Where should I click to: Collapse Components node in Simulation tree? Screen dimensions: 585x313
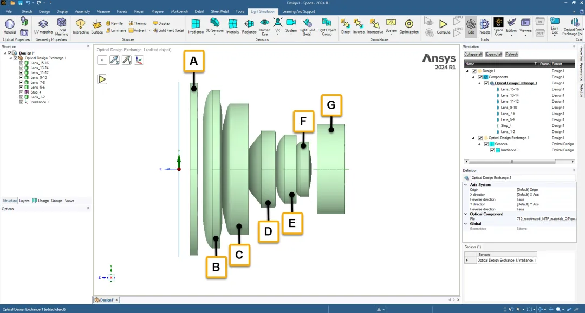click(473, 77)
